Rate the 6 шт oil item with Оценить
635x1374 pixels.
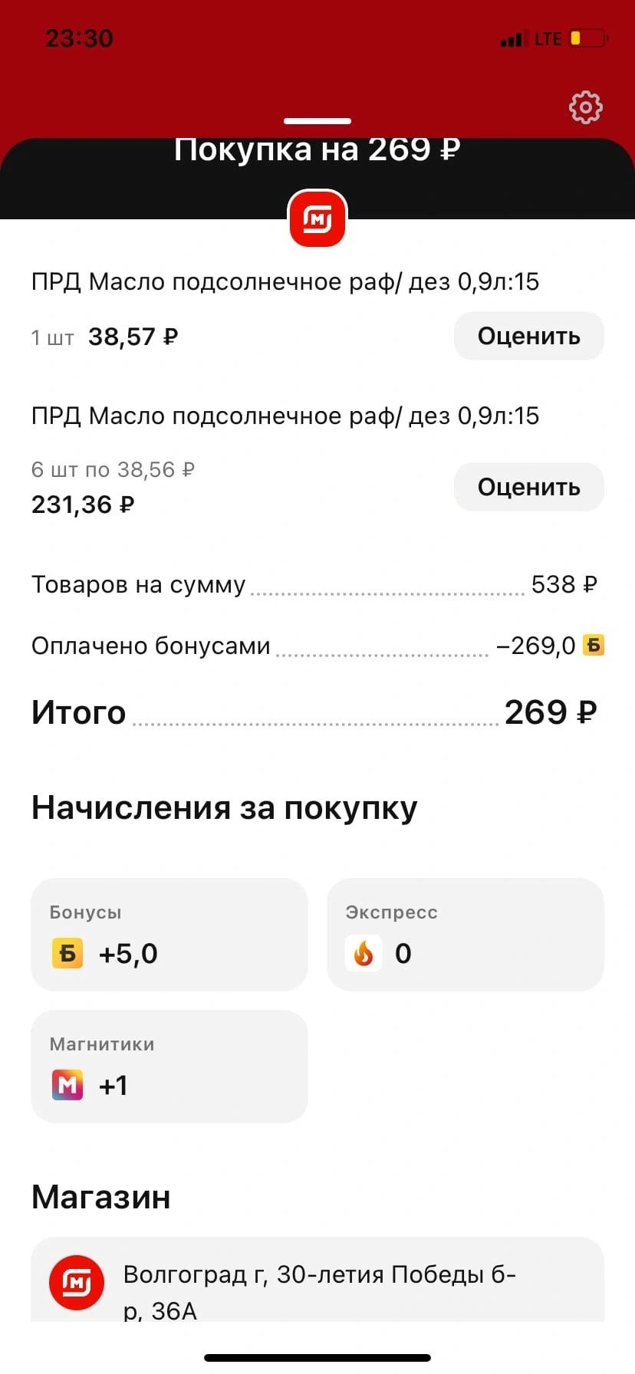coord(528,487)
